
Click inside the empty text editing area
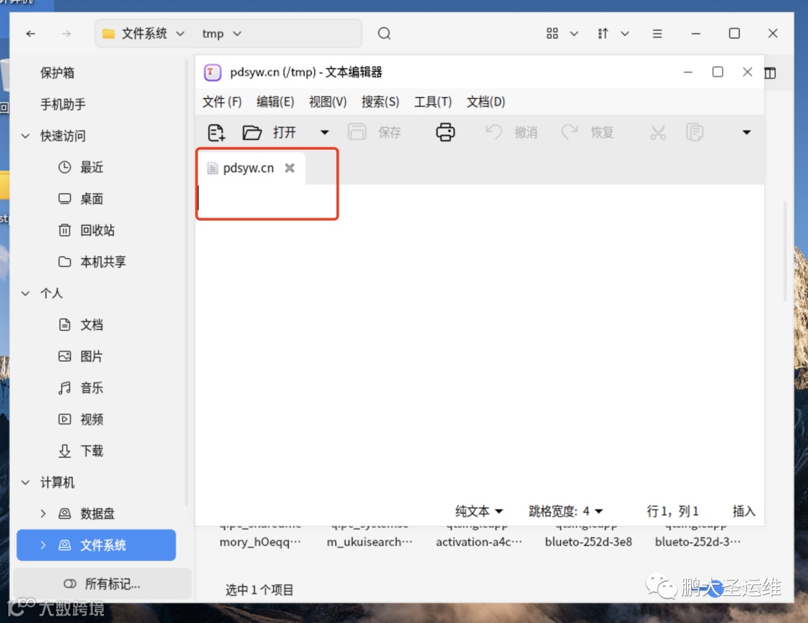point(480,340)
